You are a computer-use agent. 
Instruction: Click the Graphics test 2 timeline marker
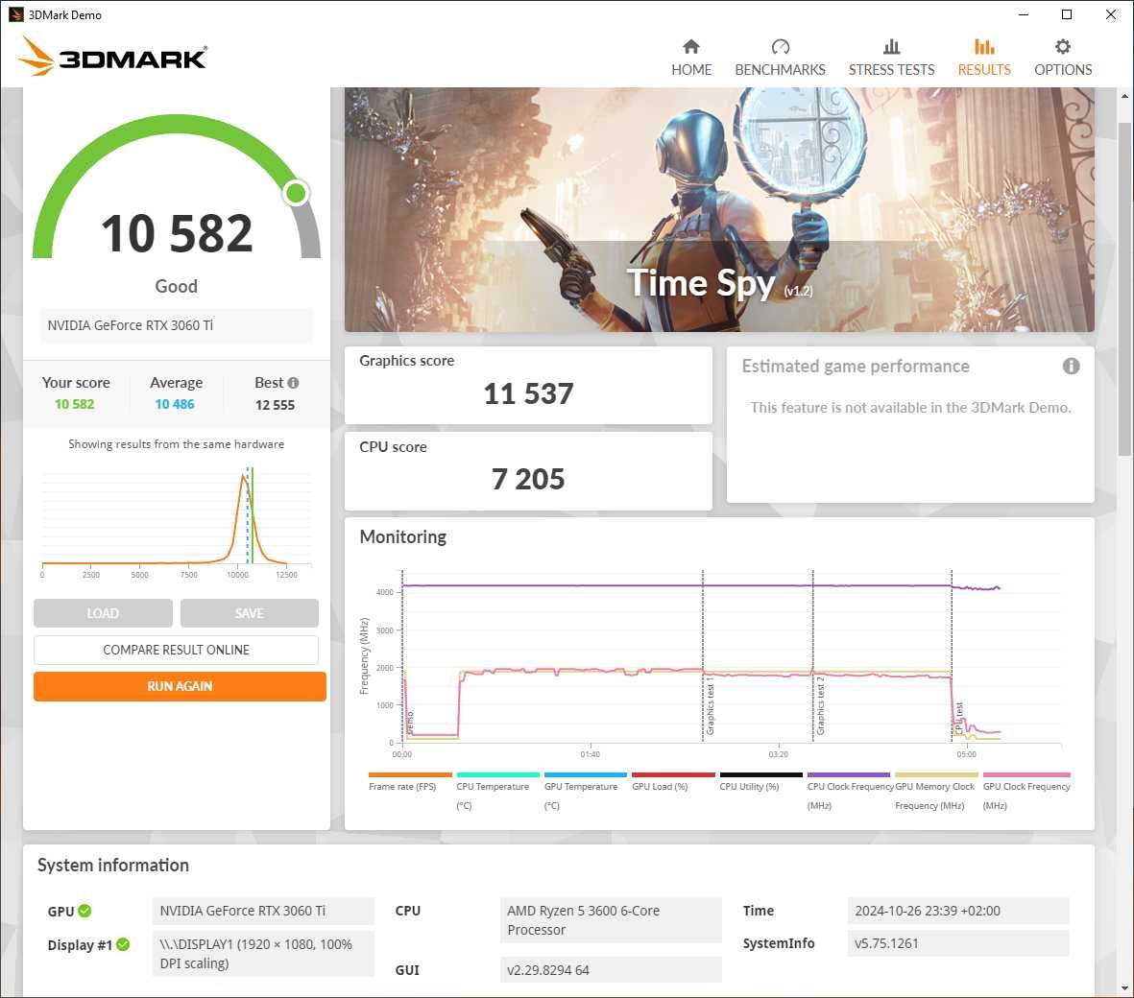(813, 655)
